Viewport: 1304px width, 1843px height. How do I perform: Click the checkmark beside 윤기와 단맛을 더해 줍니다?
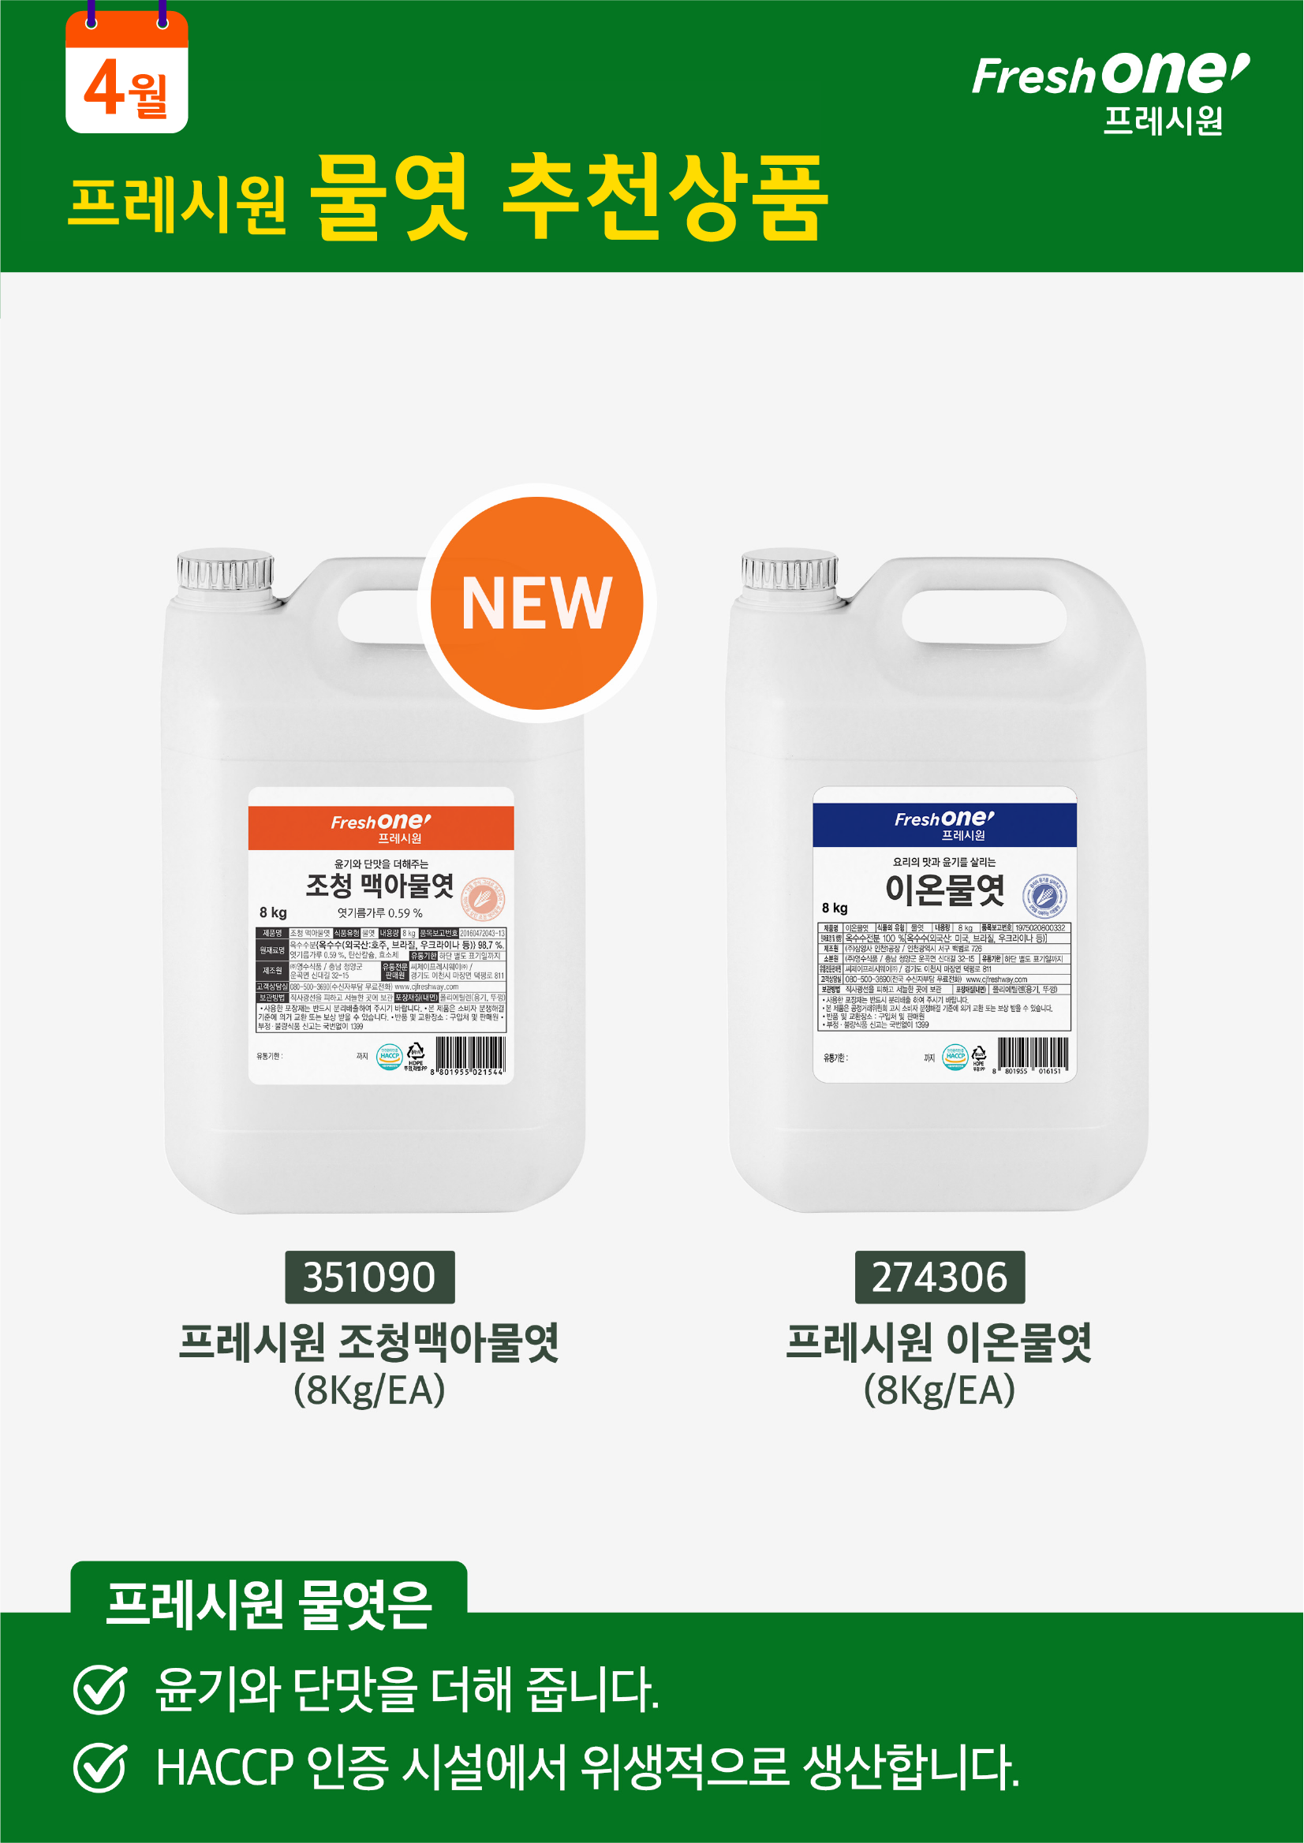click(x=99, y=1690)
